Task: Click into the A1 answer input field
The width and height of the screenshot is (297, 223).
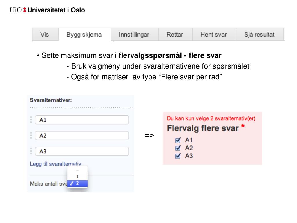Action: [82, 120]
